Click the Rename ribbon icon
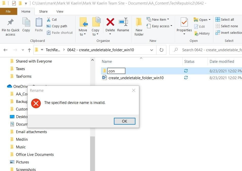The width and height of the screenshot is (242, 171). (x=123, y=22)
